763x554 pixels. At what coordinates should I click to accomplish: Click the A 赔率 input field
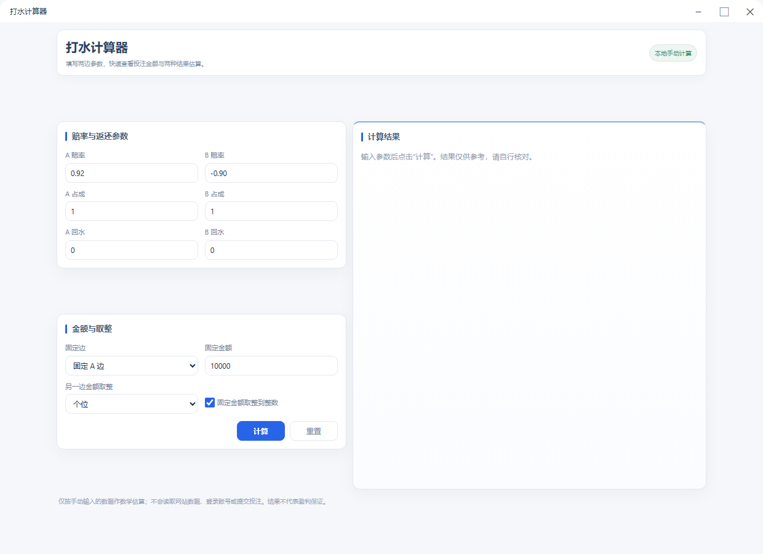(132, 173)
